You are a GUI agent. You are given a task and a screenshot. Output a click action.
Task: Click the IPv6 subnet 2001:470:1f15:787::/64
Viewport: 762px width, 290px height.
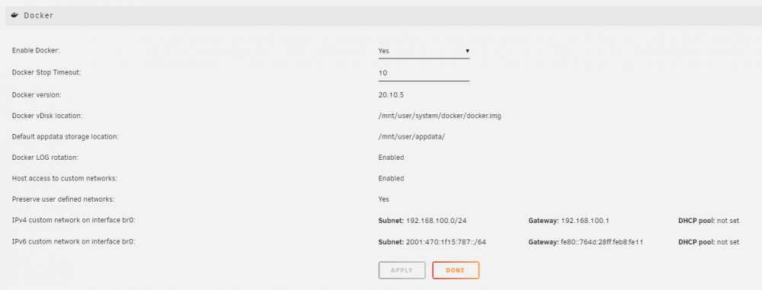pyautogui.click(x=446, y=241)
